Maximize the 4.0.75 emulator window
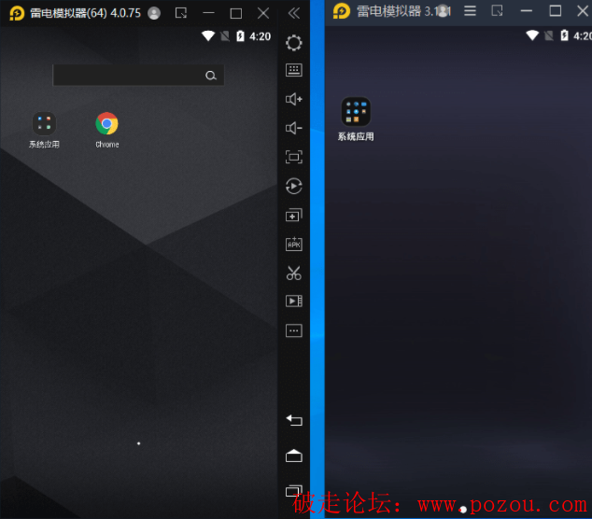 (x=236, y=14)
